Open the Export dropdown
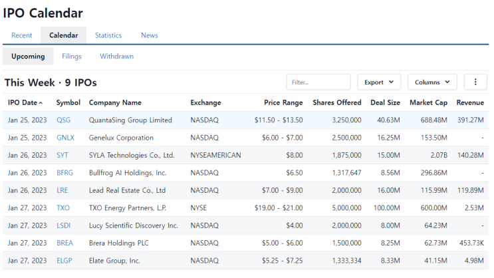Screen dimensions: 494x278 coord(379,82)
